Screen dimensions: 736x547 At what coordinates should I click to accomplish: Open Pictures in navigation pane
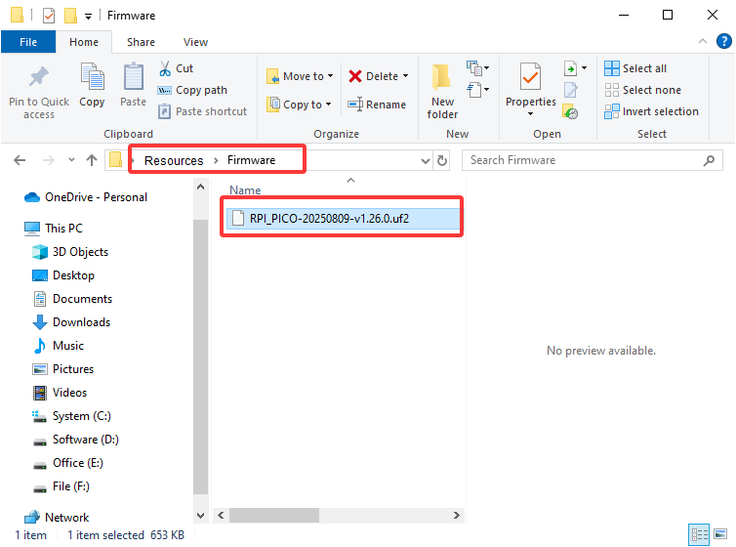tap(62, 369)
